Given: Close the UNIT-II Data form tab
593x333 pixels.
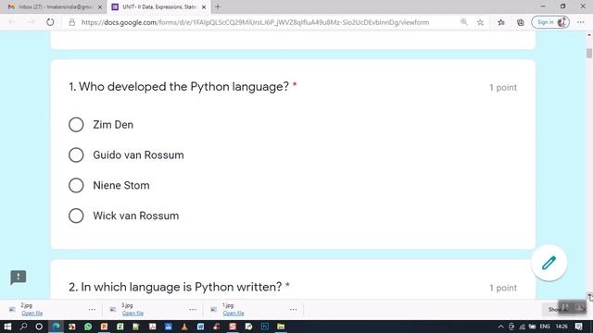Looking at the screenshot, I should click(x=204, y=6).
